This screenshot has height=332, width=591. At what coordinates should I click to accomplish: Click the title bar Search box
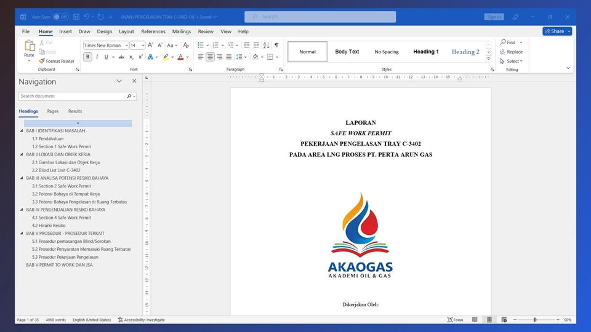pos(320,17)
